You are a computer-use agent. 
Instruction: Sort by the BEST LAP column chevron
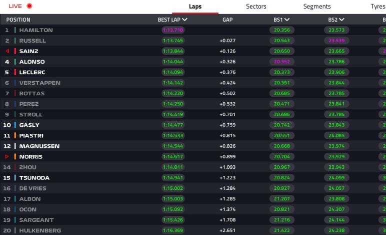point(185,20)
